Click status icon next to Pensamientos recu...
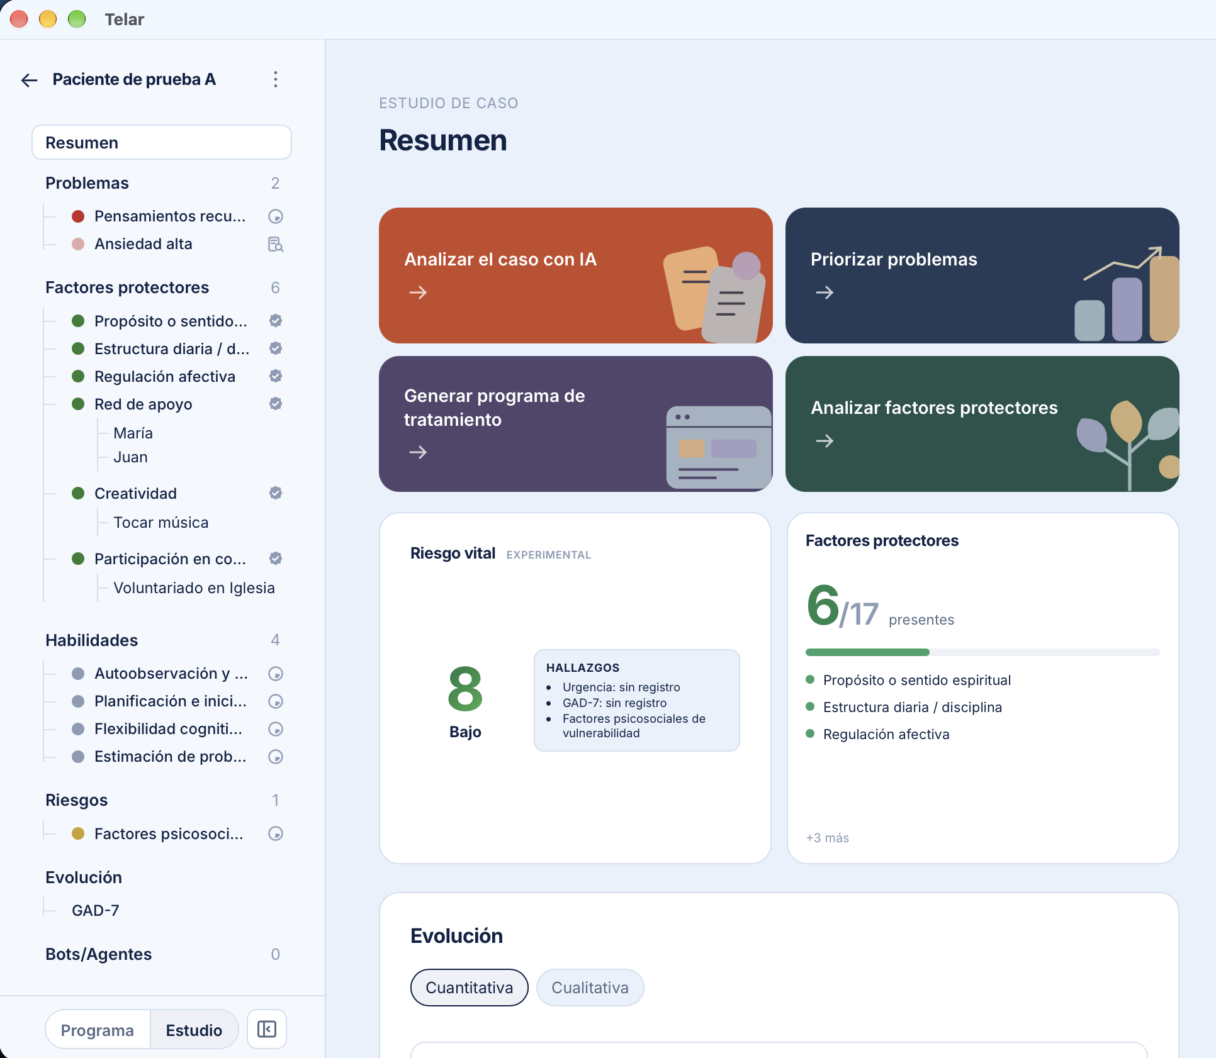 [x=275, y=216]
